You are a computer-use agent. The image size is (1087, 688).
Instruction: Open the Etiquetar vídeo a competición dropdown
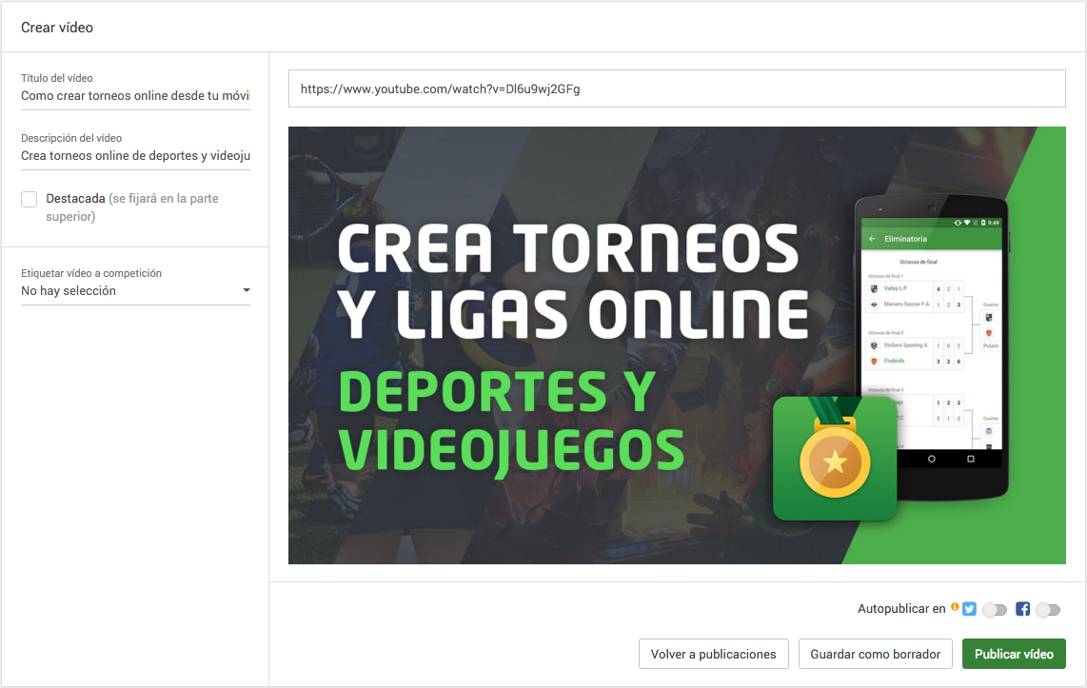tap(136, 291)
